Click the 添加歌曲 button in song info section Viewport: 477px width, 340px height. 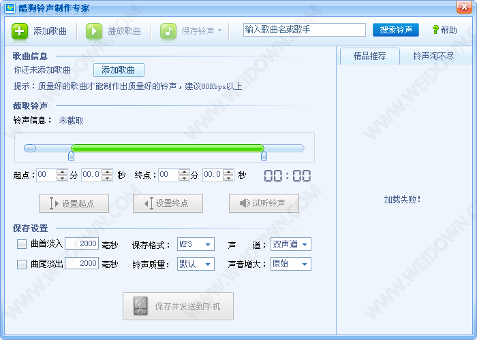(x=119, y=70)
